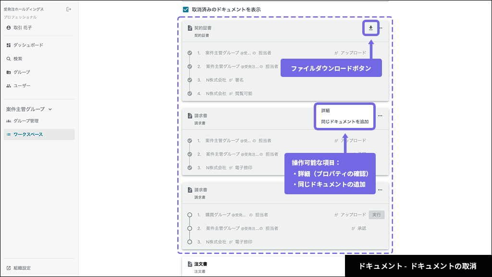The height and width of the screenshot is (277, 492).
Task: Download the 契約証書 file
Action: (371, 28)
